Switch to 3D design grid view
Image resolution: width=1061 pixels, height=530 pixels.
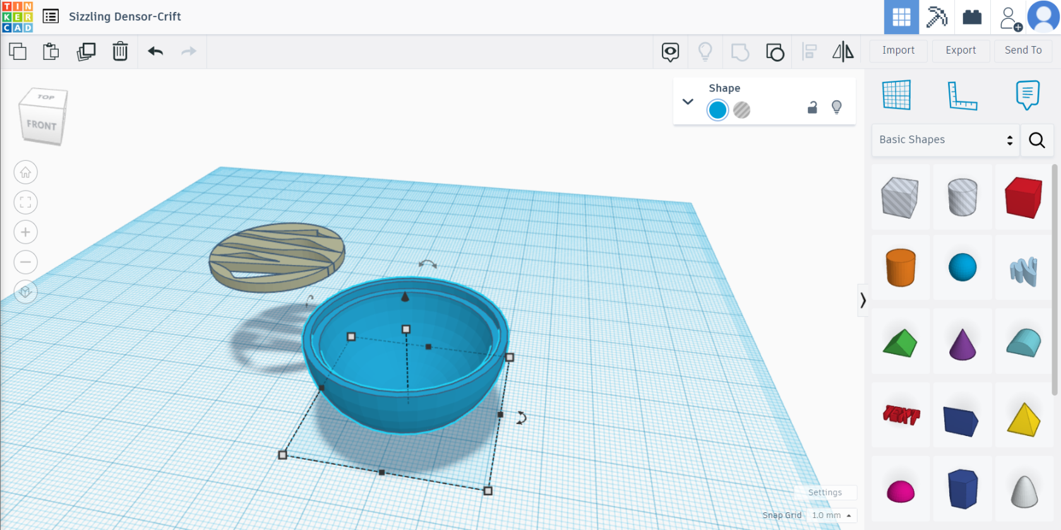click(x=901, y=17)
